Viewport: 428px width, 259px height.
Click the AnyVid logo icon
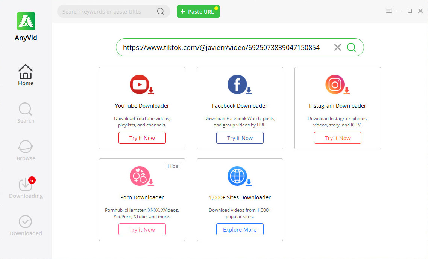(26, 21)
